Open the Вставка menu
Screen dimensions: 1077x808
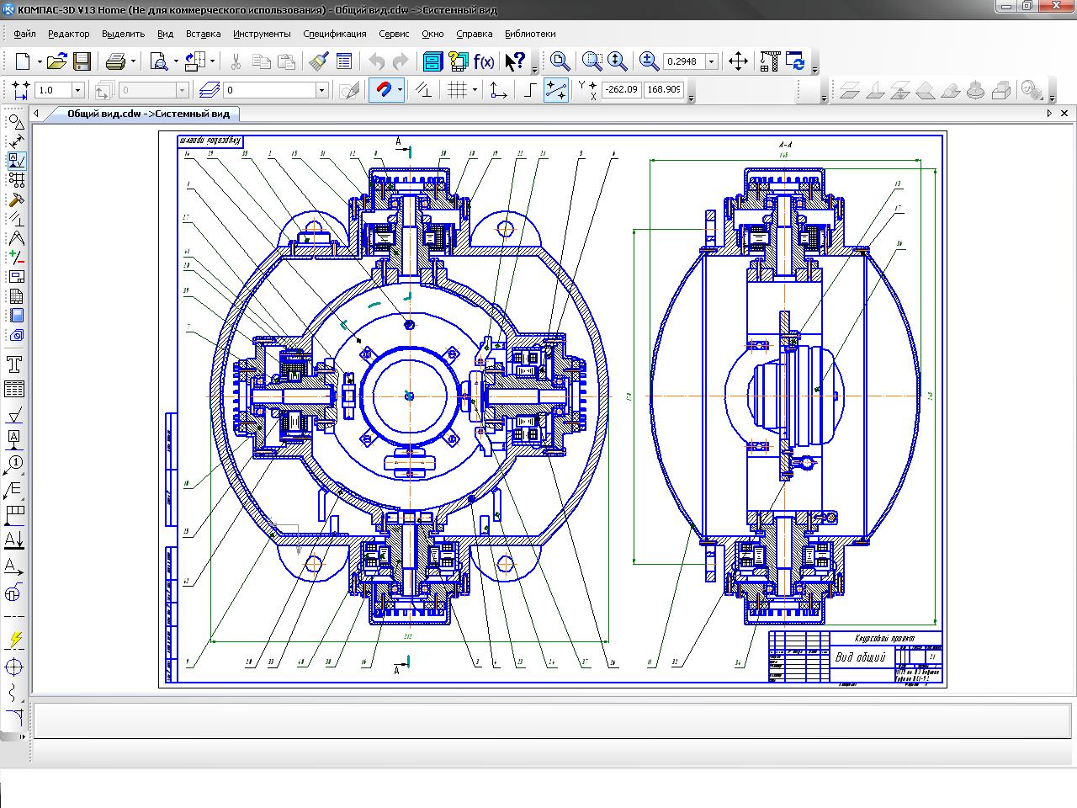pos(203,34)
